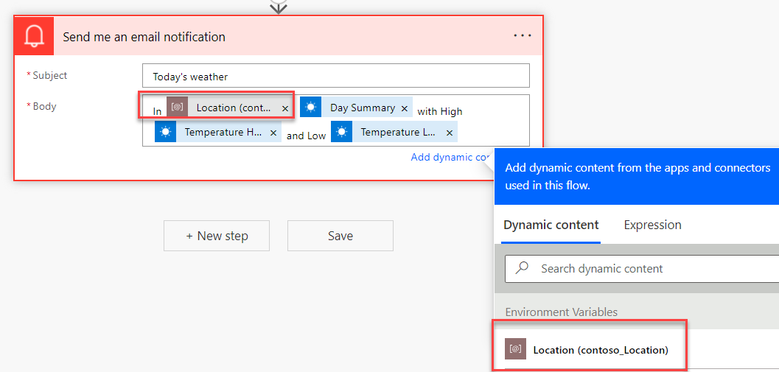Switch to the Dynamic content tab
This screenshot has height=372, width=779.
(551, 225)
